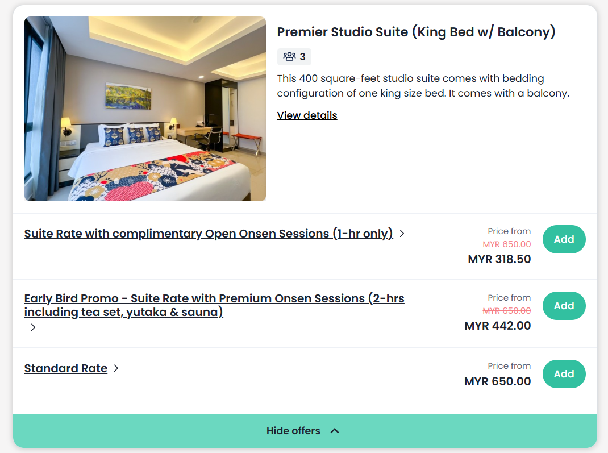Click the crossed-out price above MYR 318.50
Viewport: 608px width, 453px height.
click(507, 244)
